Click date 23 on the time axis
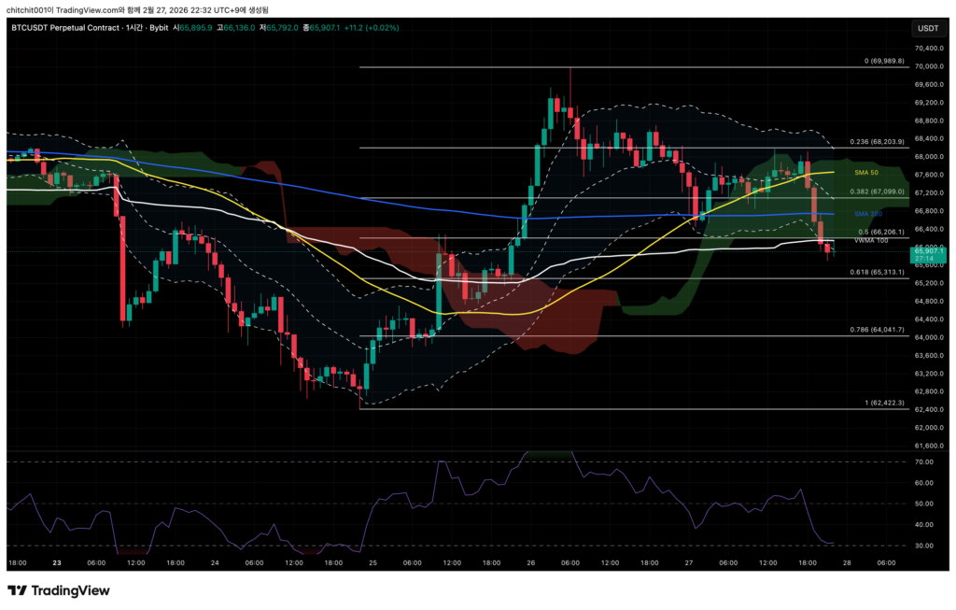956x610 pixels. coord(57,563)
